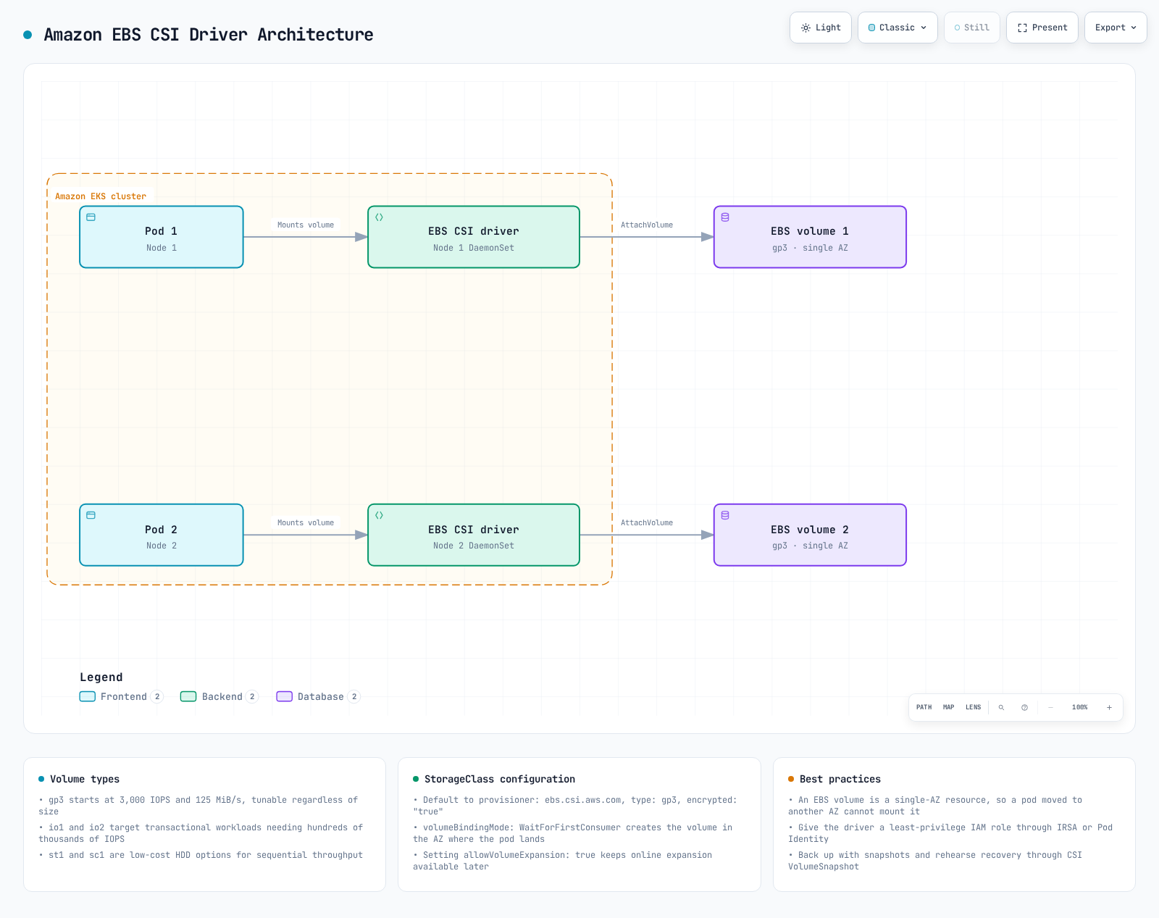Click Mounts volume label from Pod 2
Image resolution: width=1159 pixels, height=918 pixels.
[x=306, y=522]
